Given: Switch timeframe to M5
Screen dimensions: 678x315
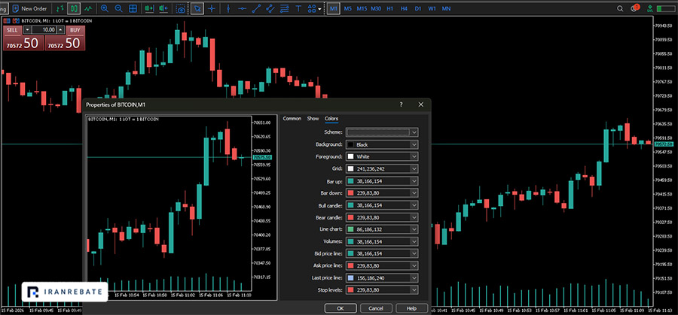Looking at the screenshot, I should (348, 8).
